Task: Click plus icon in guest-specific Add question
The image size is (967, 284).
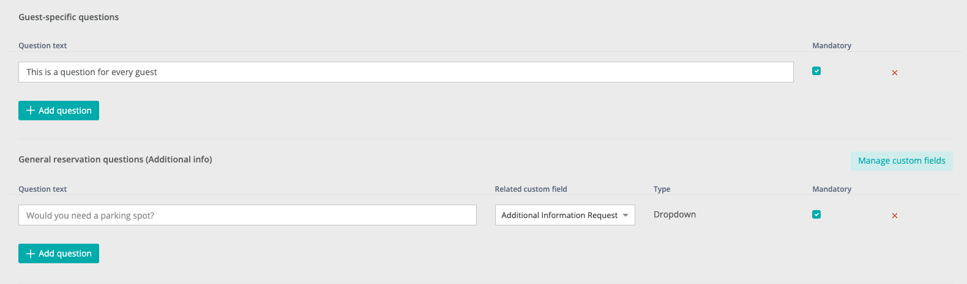Action: pos(31,111)
